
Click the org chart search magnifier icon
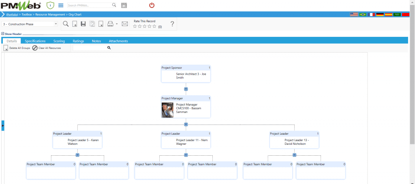pos(109,48)
